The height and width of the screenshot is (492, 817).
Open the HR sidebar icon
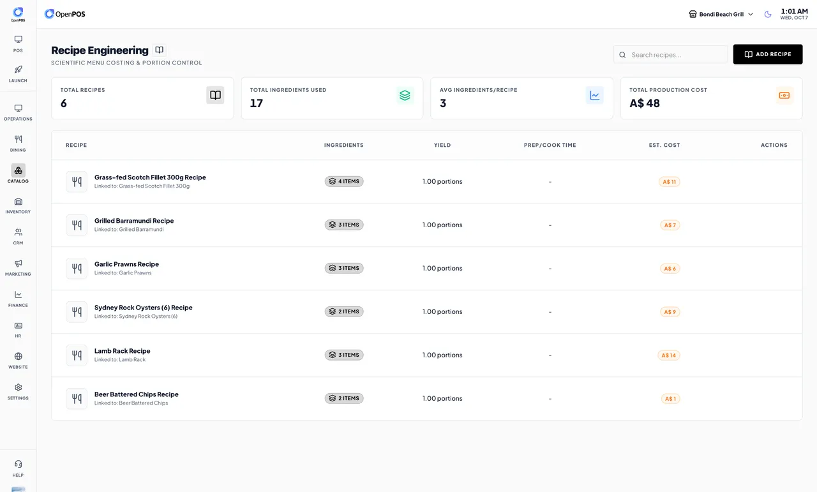coord(18,325)
